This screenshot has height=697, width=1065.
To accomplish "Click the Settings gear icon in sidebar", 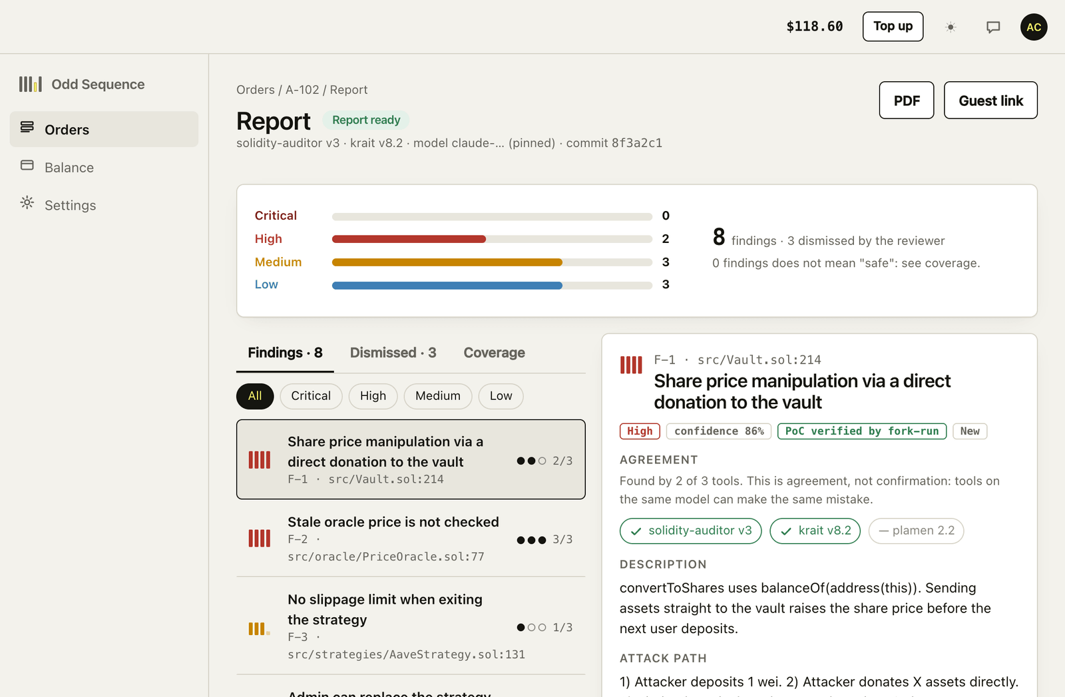I will tap(27, 202).
